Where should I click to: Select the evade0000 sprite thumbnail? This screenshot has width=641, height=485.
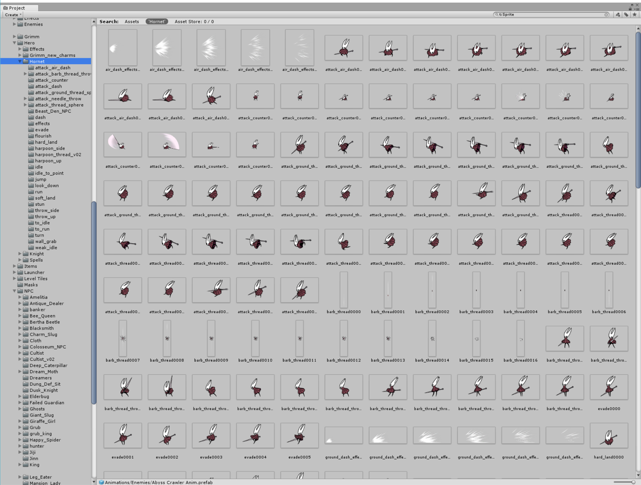pyautogui.click(x=609, y=387)
